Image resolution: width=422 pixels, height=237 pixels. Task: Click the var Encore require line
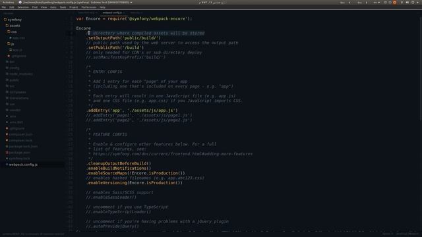click(134, 19)
